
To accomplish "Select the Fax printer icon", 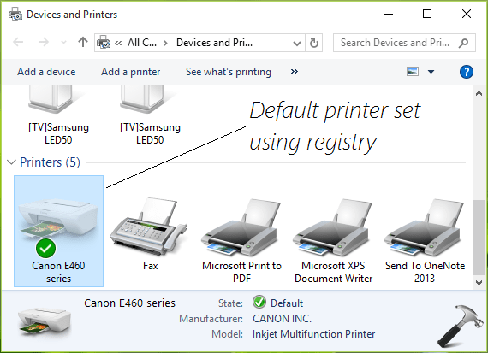I will [149, 233].
